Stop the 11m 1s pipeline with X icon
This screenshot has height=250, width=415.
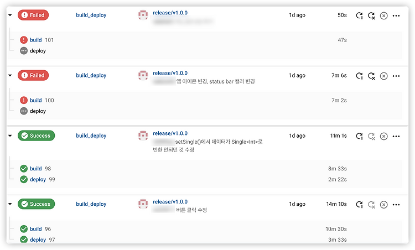click(384, 136)
